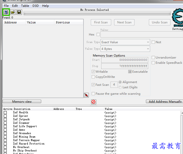Click the cheat table scrollbar up arrow
Image resolution: width=183 pixels, height=154 pixels.
point(182,113)
